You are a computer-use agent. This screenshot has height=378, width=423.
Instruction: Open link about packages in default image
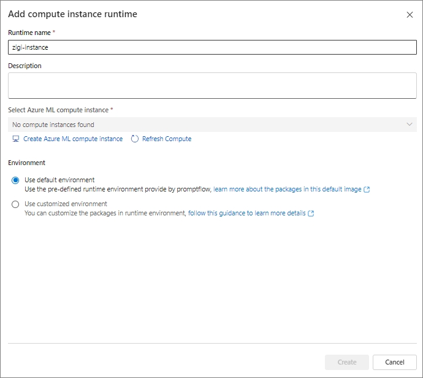[x=288, y=190]
